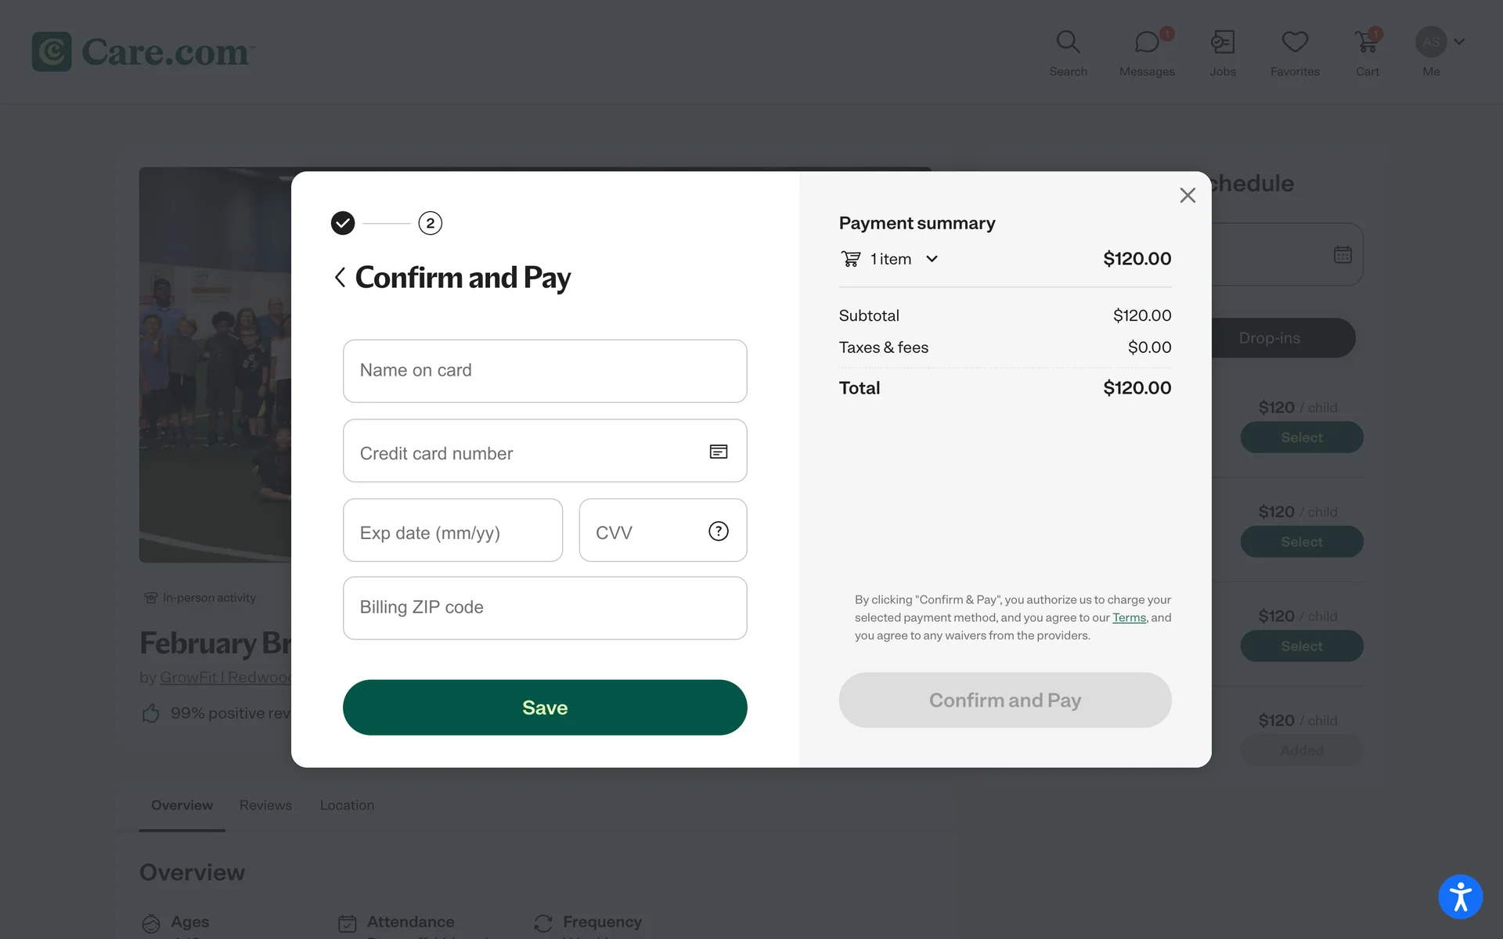
Task: Click the completed step one checkmark
Action: [x=343, y=223]
